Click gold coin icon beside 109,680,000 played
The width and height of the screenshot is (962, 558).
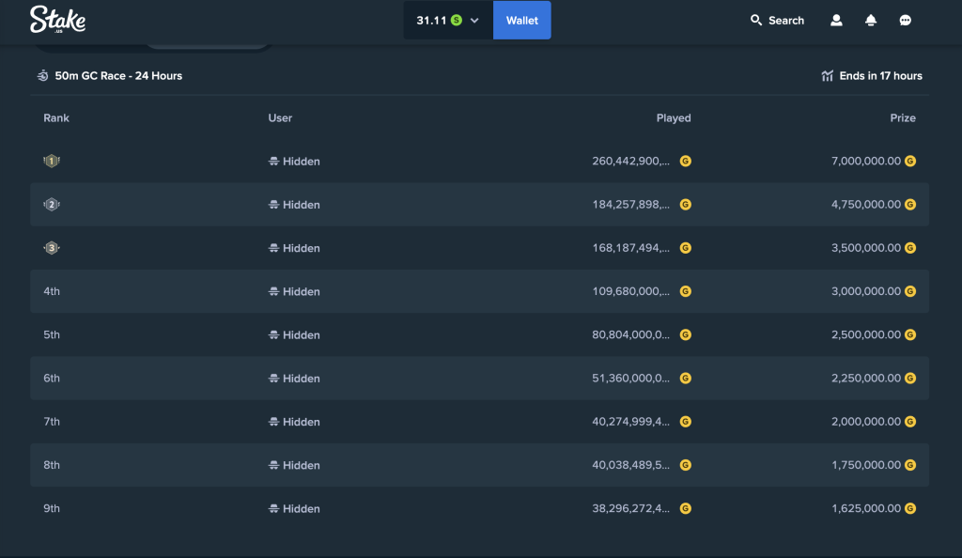click(x=685, y=292)
